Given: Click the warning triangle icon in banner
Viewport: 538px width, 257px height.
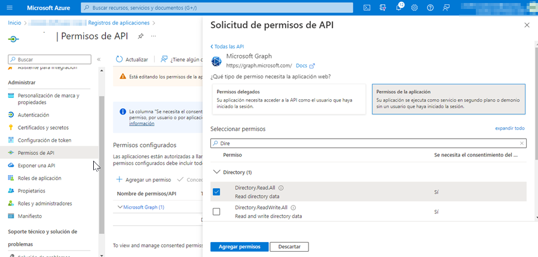Looking at the screenshot, I should pos(123,77).
